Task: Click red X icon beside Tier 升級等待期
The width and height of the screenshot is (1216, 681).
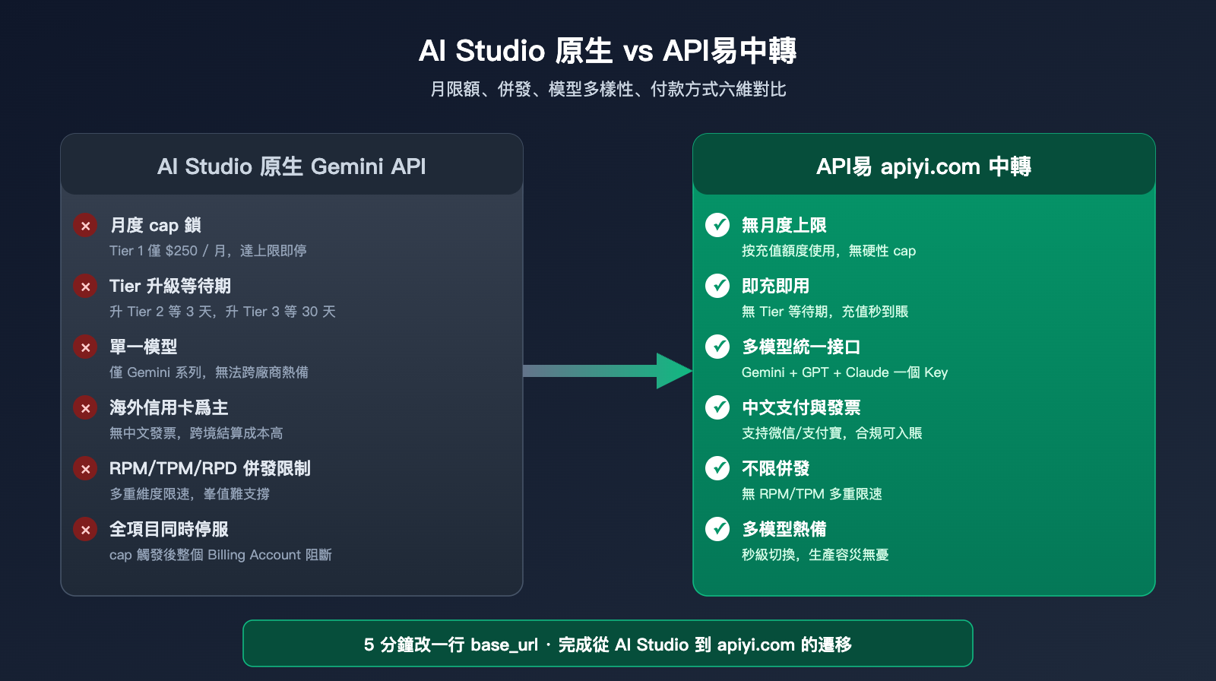Action: click(x=85, y=287)
